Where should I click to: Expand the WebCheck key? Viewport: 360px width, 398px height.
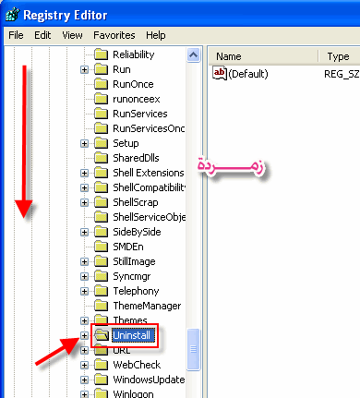[x=84, y=365]
